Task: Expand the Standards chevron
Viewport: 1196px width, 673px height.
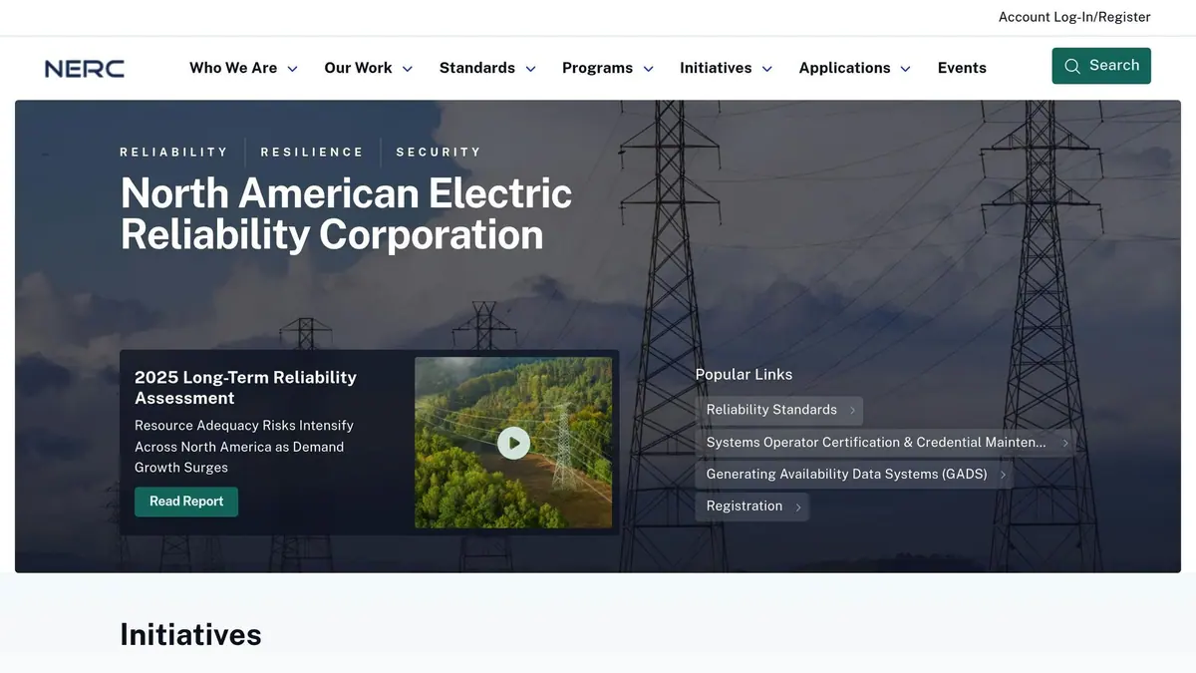Action: click(x=530, y=69)
